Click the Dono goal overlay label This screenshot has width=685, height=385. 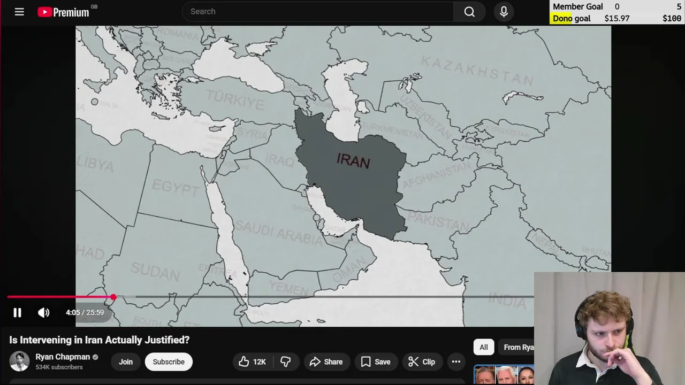(572, 18)
